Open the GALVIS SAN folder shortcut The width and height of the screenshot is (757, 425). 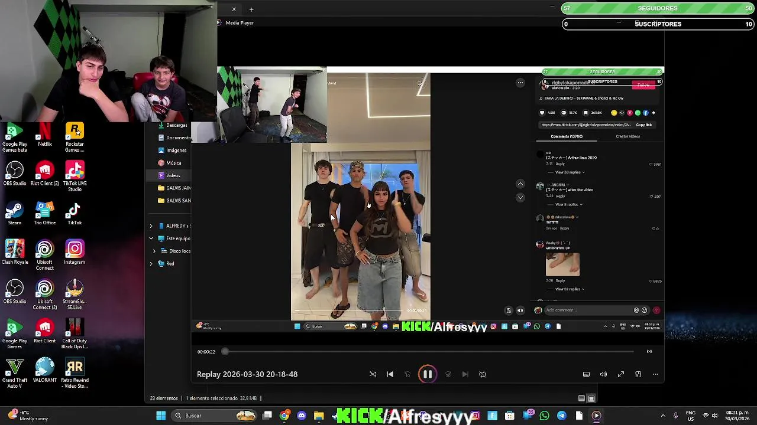pyautogui.click(x=174, y=201)
